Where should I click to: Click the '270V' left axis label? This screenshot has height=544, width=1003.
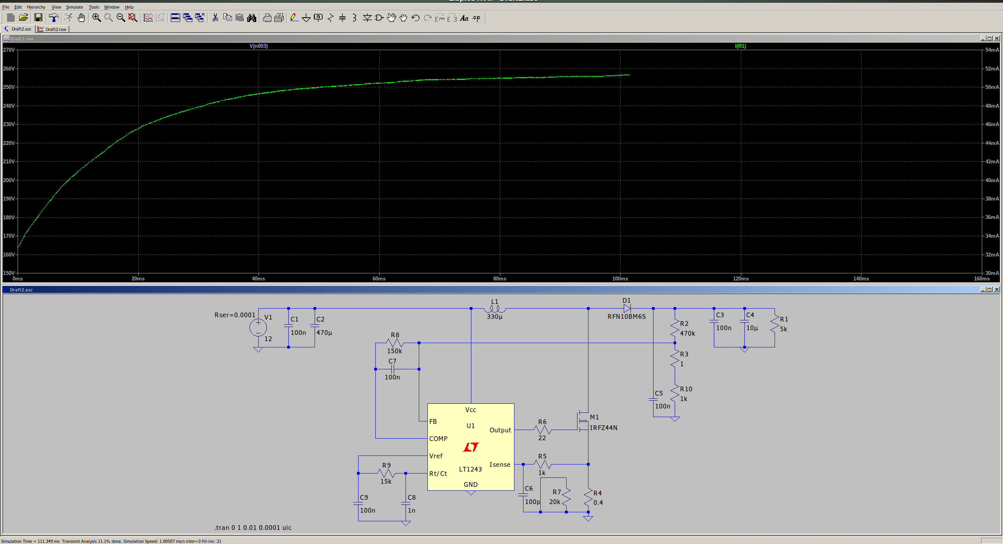[9, 50]
